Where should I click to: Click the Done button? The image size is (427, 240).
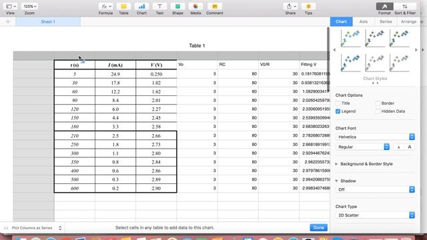pyautogui.click(x=319, y=228)
